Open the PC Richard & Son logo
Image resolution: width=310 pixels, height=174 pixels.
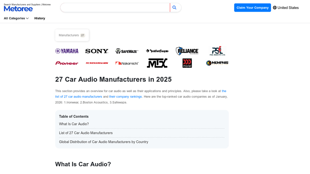coord(97,63)
